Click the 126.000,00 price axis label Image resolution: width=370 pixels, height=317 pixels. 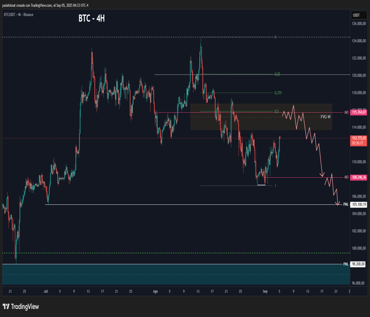coord(359,23)
